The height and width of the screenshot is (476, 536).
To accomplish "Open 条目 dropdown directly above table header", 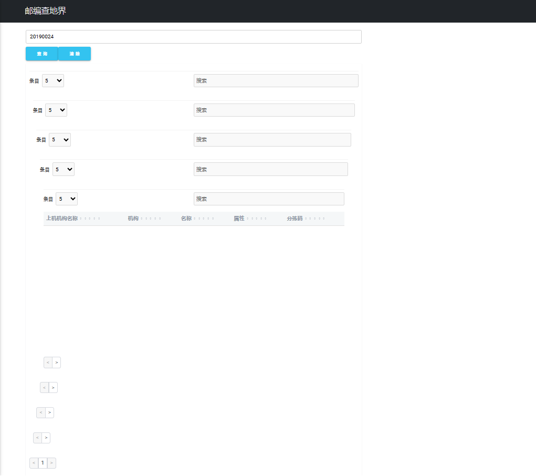I will tap(67, 199).
